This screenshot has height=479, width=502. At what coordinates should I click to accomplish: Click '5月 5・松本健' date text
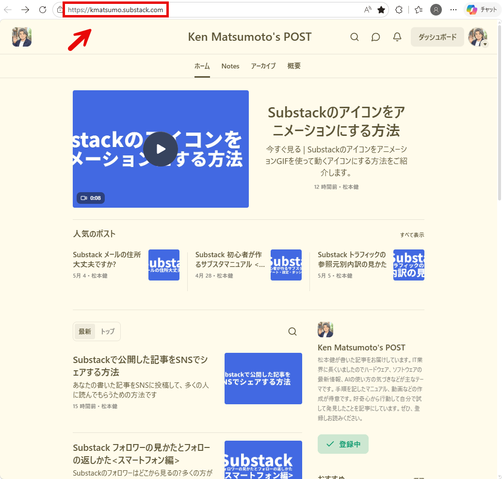click(x=335, y=276)
